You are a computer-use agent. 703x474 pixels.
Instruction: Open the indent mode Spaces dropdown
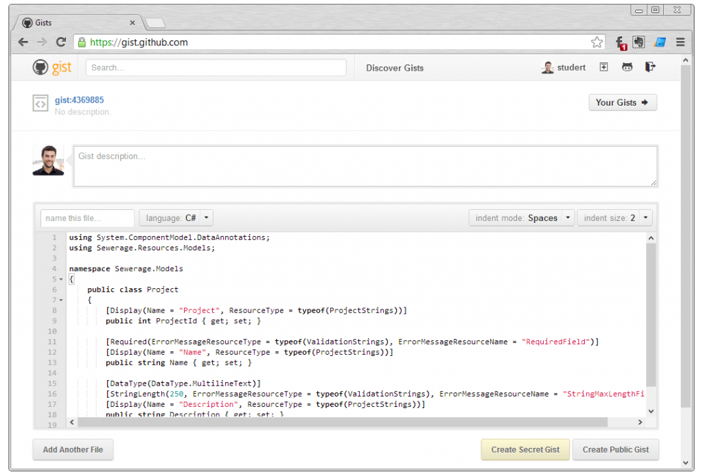522,218
